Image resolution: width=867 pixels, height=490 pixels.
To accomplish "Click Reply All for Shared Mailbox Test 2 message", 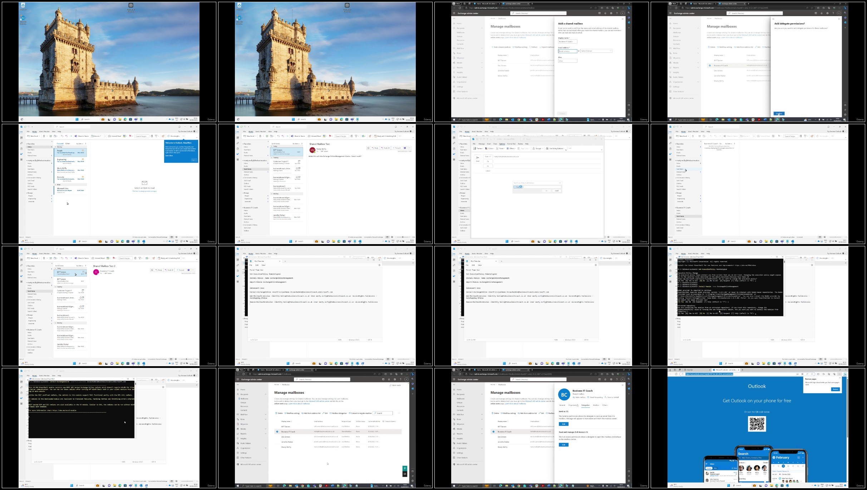I will pyautogui.click(x=170, y=270).
